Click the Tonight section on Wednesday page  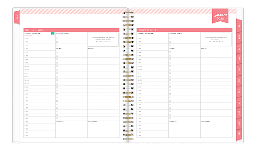point(71,129)
